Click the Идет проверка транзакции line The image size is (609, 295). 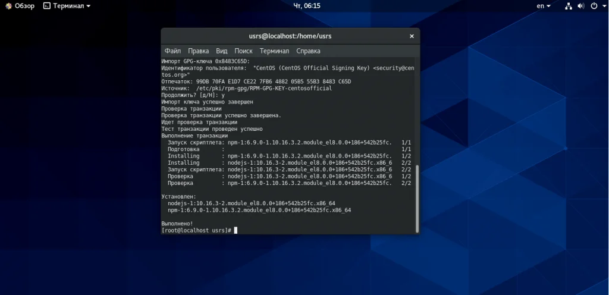pyautogui.click(x=199, y=122)
